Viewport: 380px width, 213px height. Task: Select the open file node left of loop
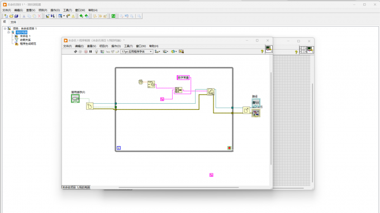(89, 106)
